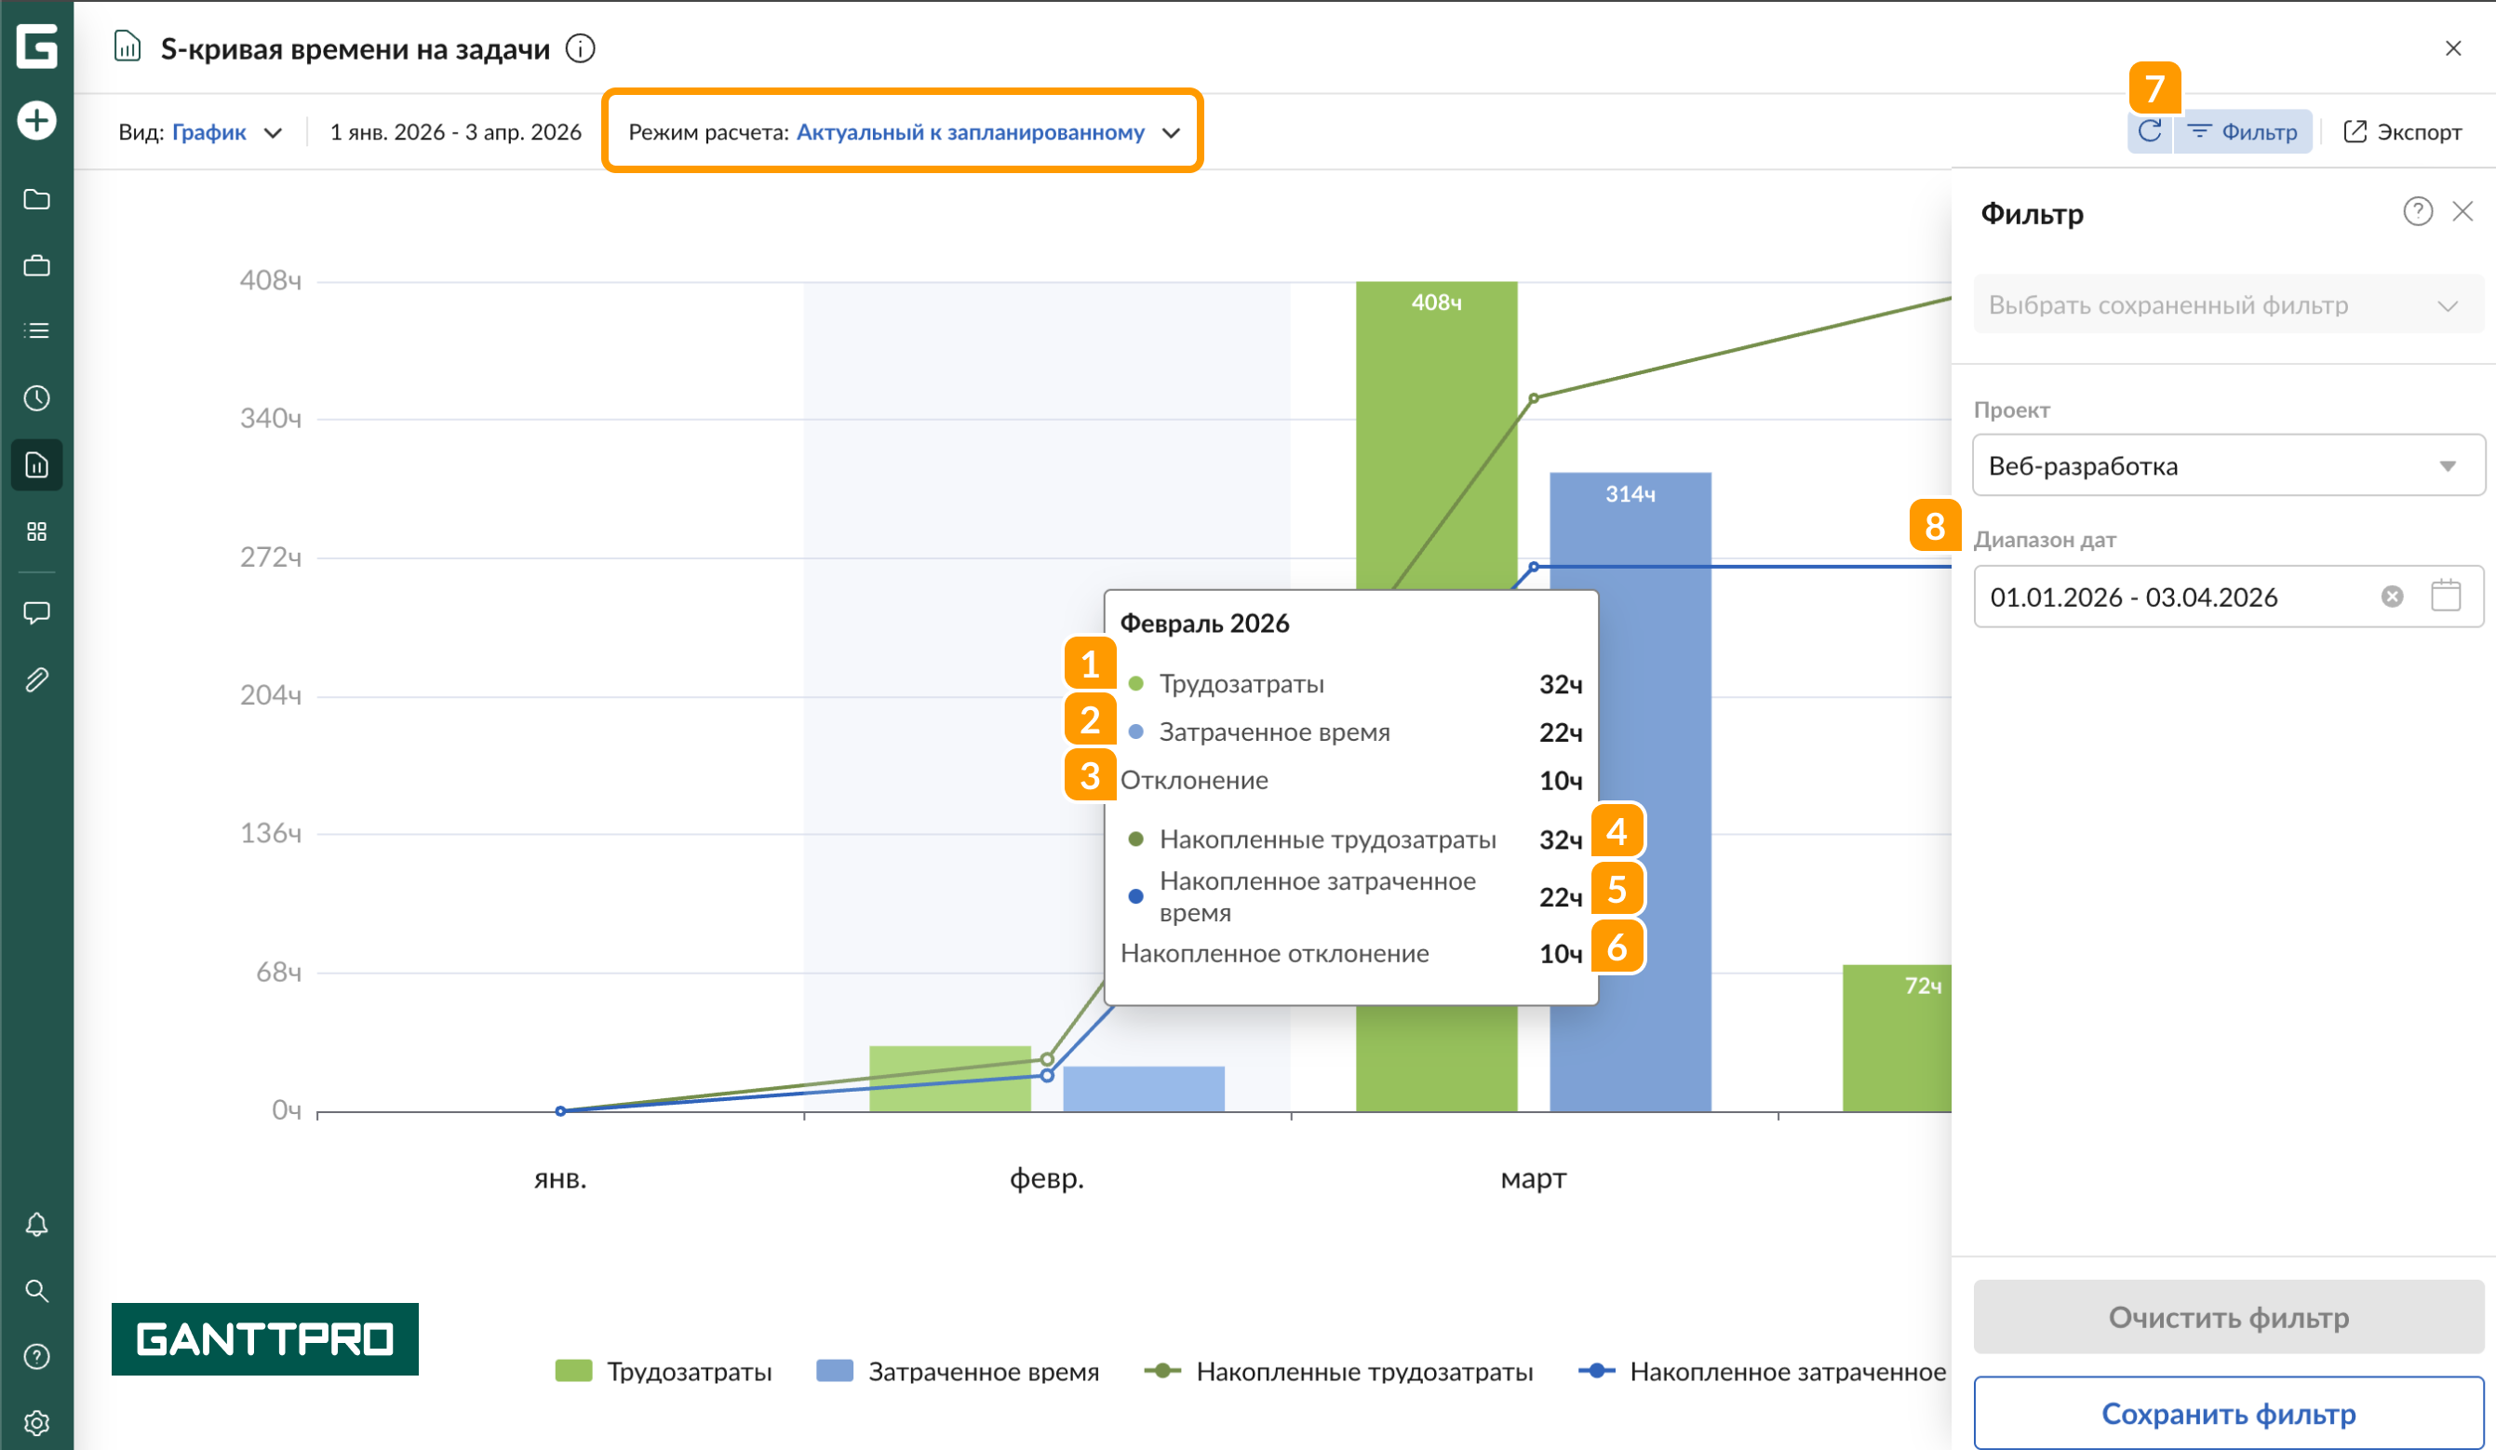Click the portfolio briefcase sidebar icon

click(36, 265)
